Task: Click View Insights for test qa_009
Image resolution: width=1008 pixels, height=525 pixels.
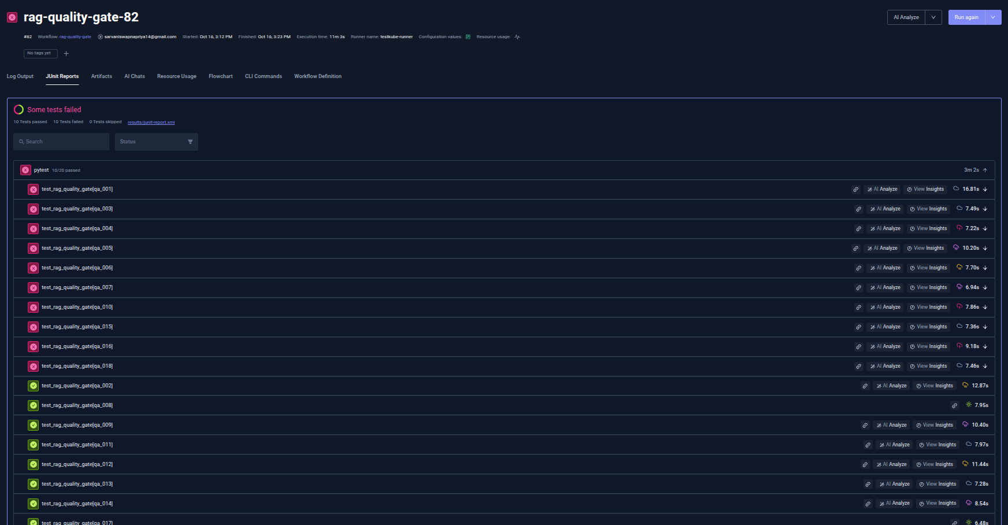Action: point(935,425)
